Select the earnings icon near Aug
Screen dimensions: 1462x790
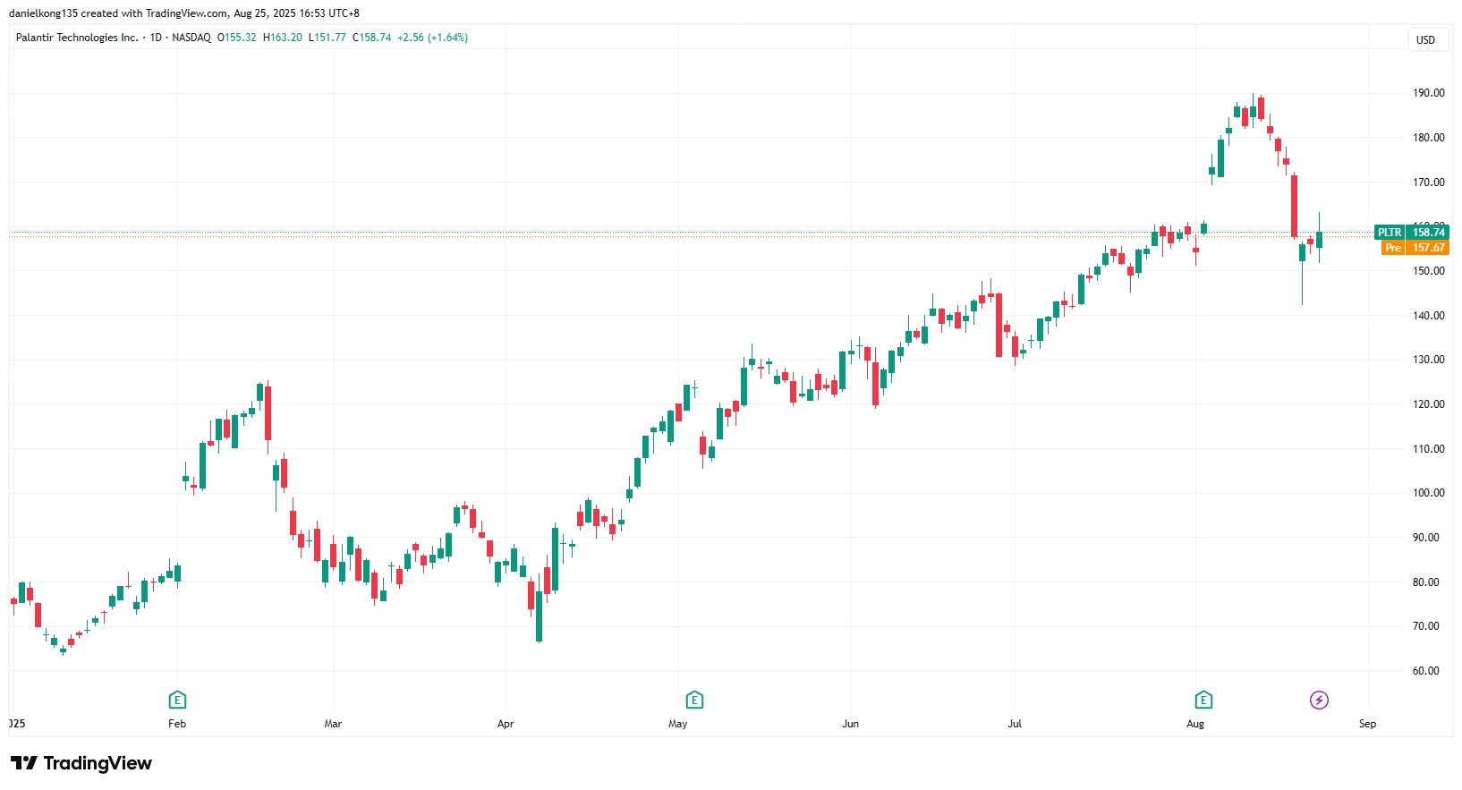(x=1203, y=700)
